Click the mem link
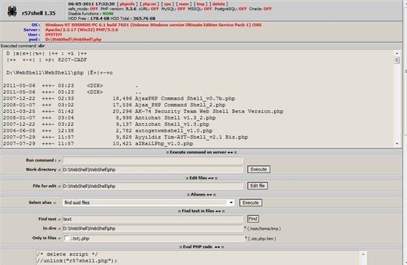The width and height of the screenshot is (407, 265). click(x=184, y=4)
